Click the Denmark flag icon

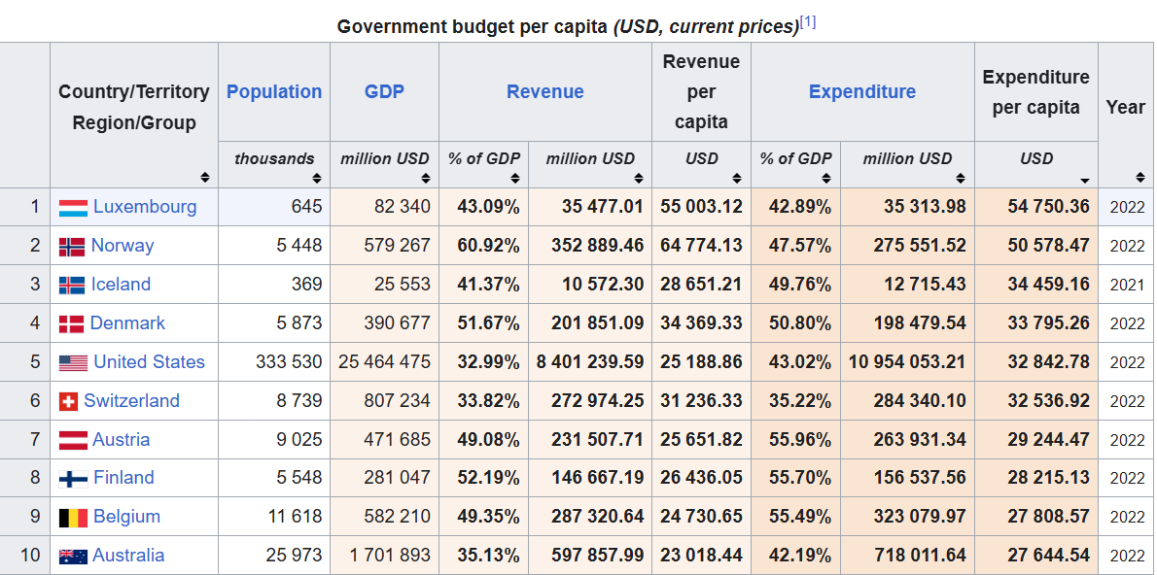tap(72, 323)
